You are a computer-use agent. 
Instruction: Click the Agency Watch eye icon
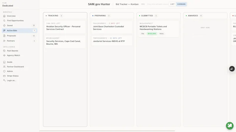point(4,55)
